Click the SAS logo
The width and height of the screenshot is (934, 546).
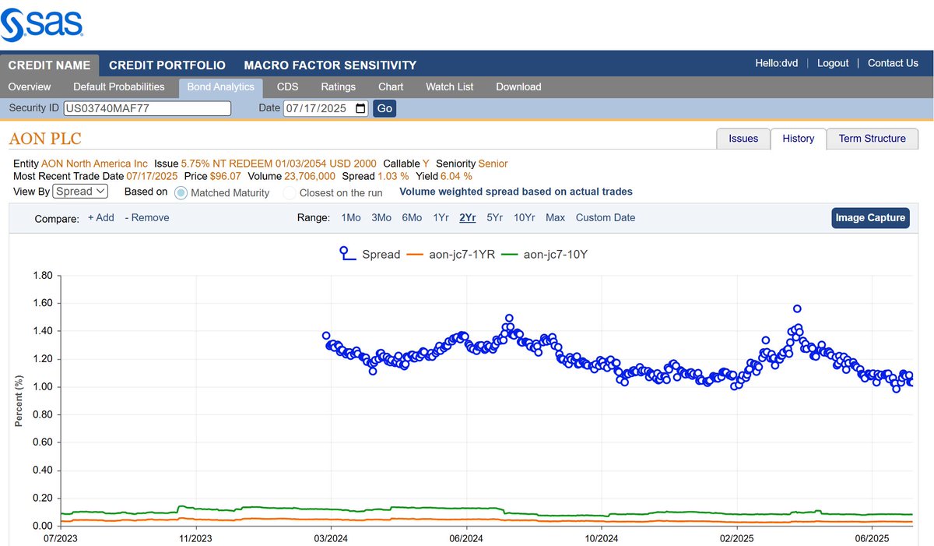42,24
